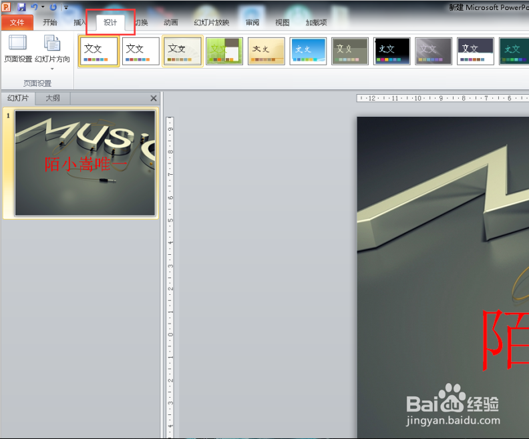Apply the second plain white theme thumbnail
The height and width of the screenshot is (439, 529).
tap(141, 51)
